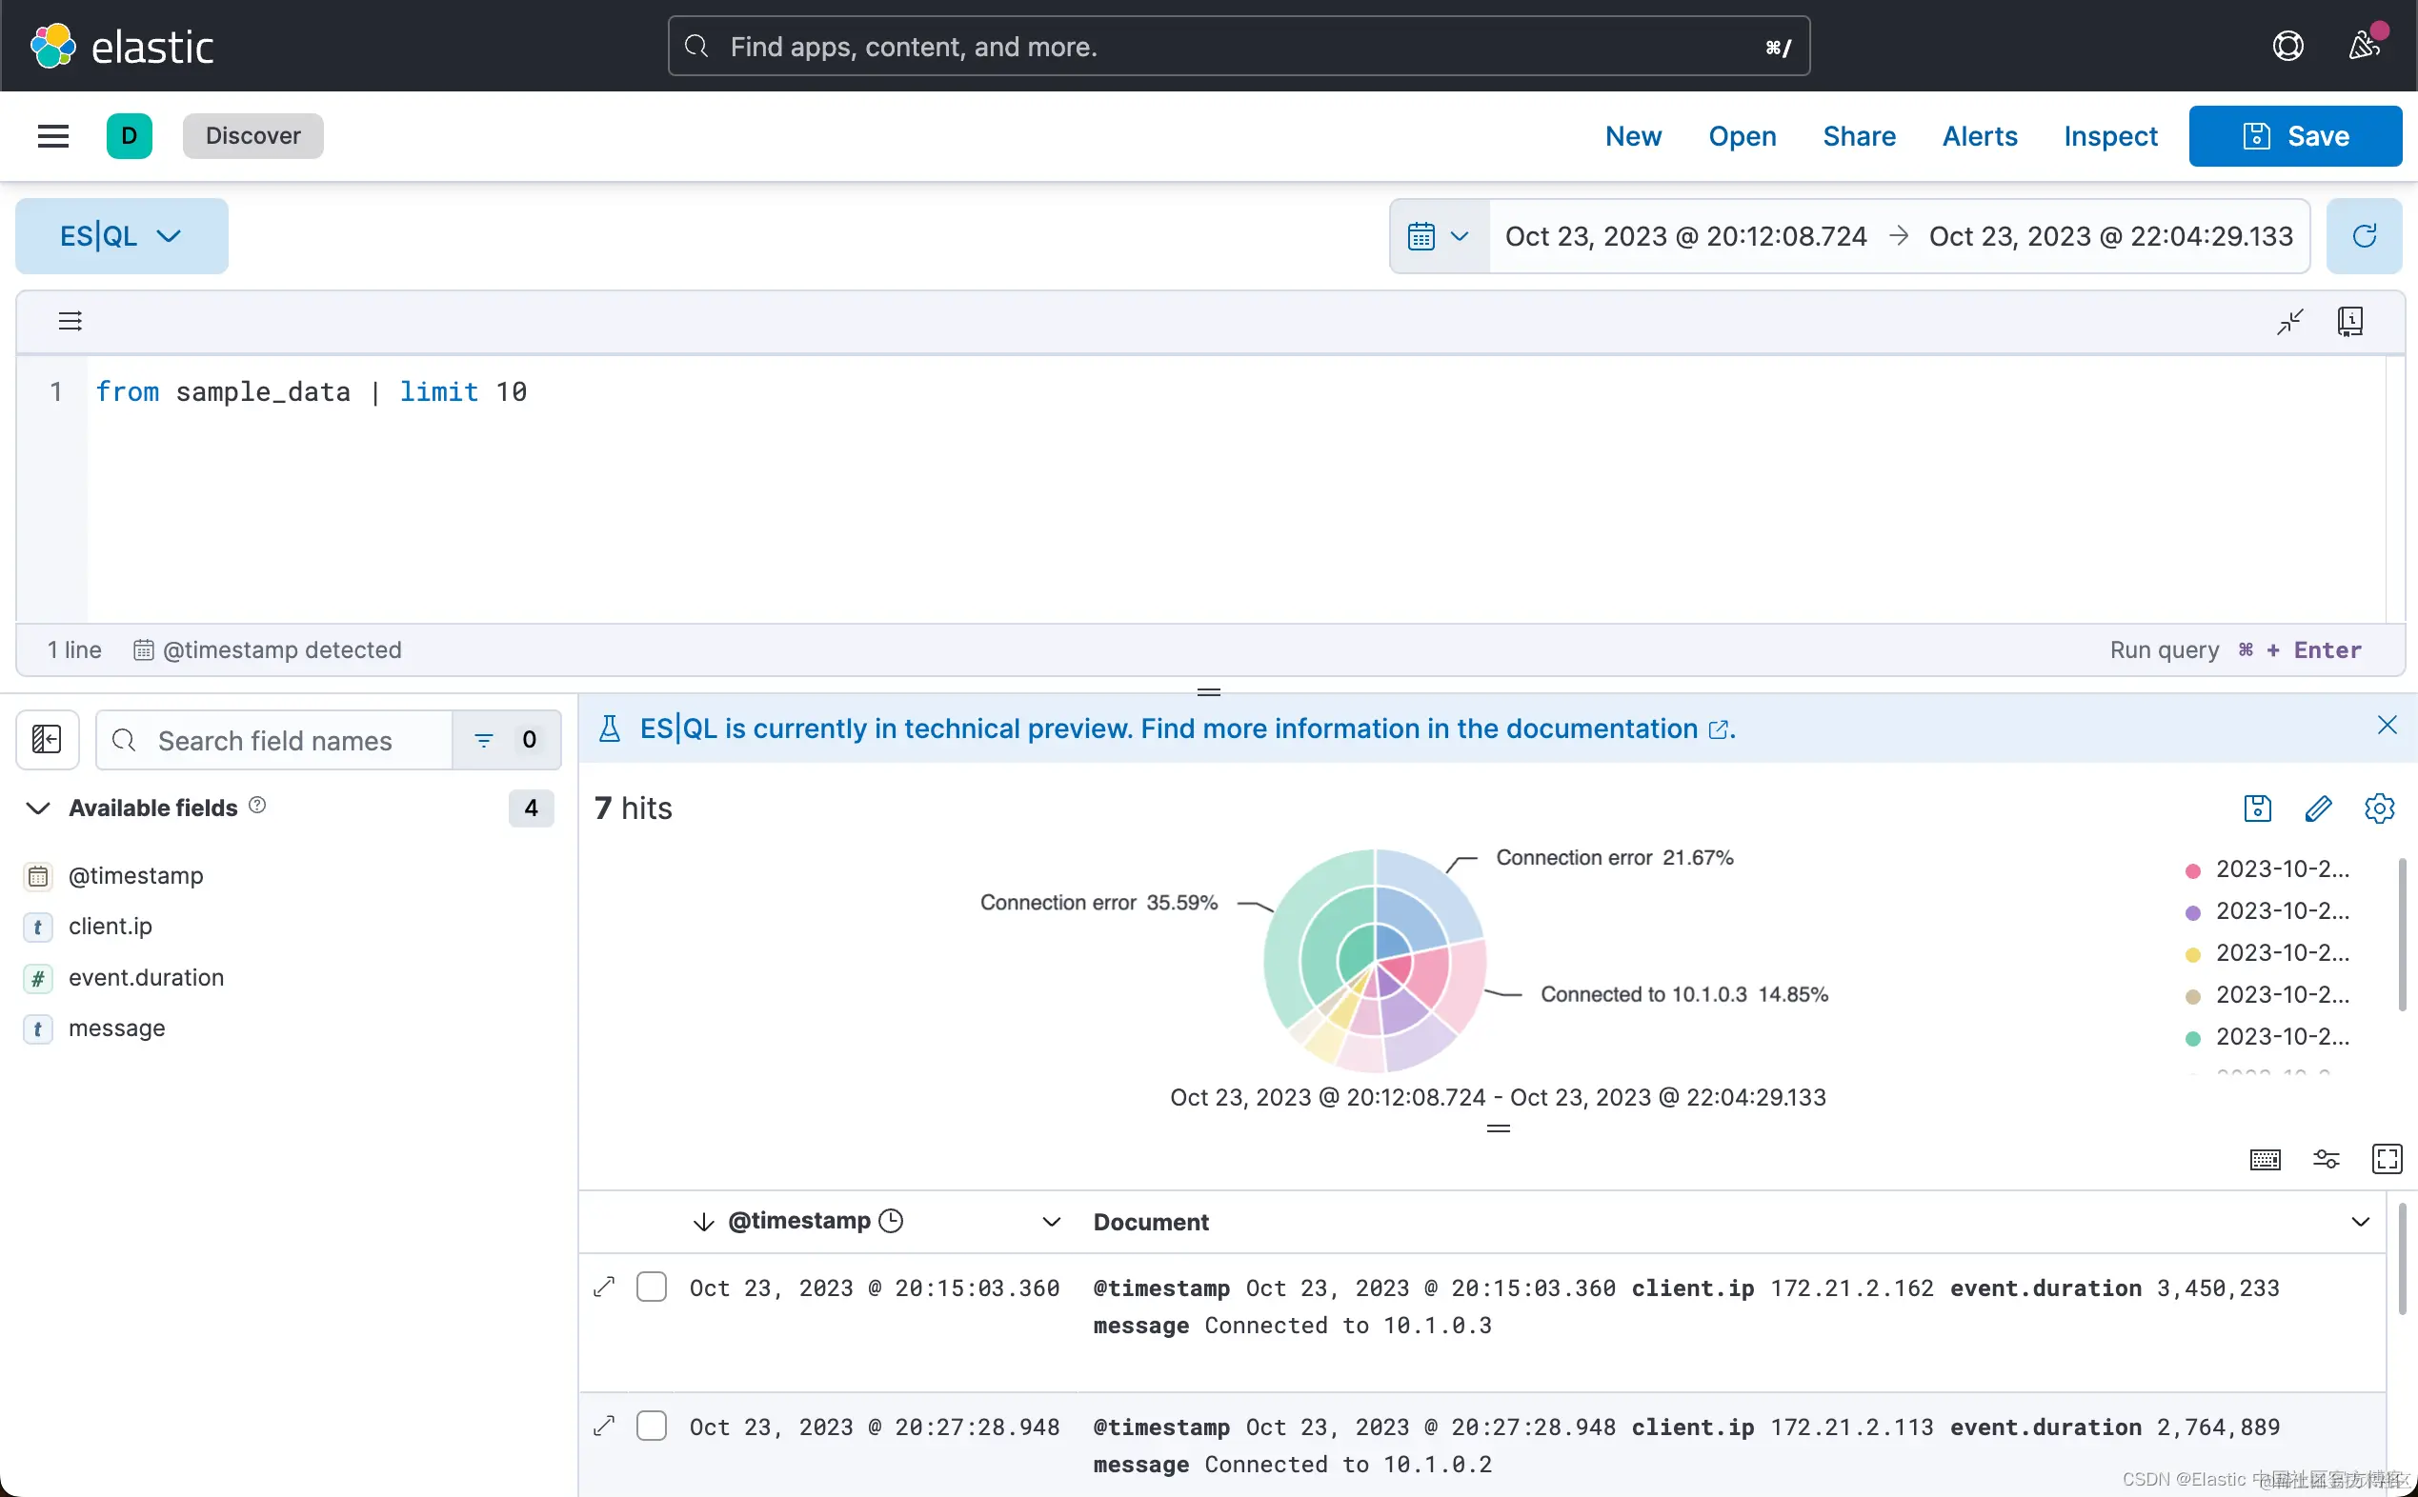The width and height of the screenshot is (2418, 1497).
Task: Edit the visualization with pencil icon
Action: (x=2317, y=808)
